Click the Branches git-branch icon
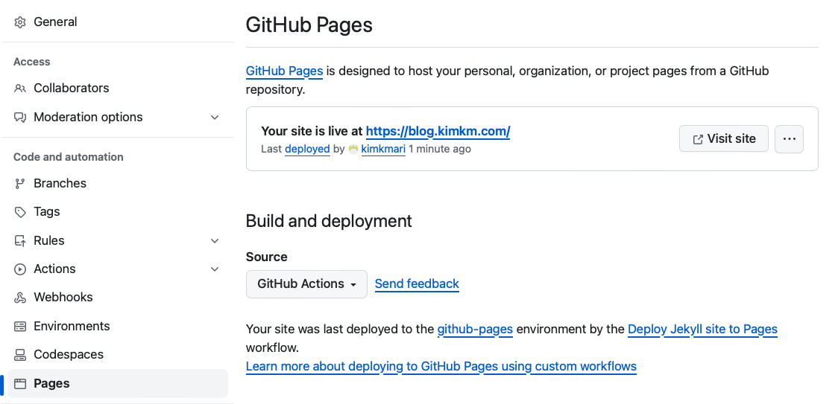Screen dimensions: 835x404 20,184
